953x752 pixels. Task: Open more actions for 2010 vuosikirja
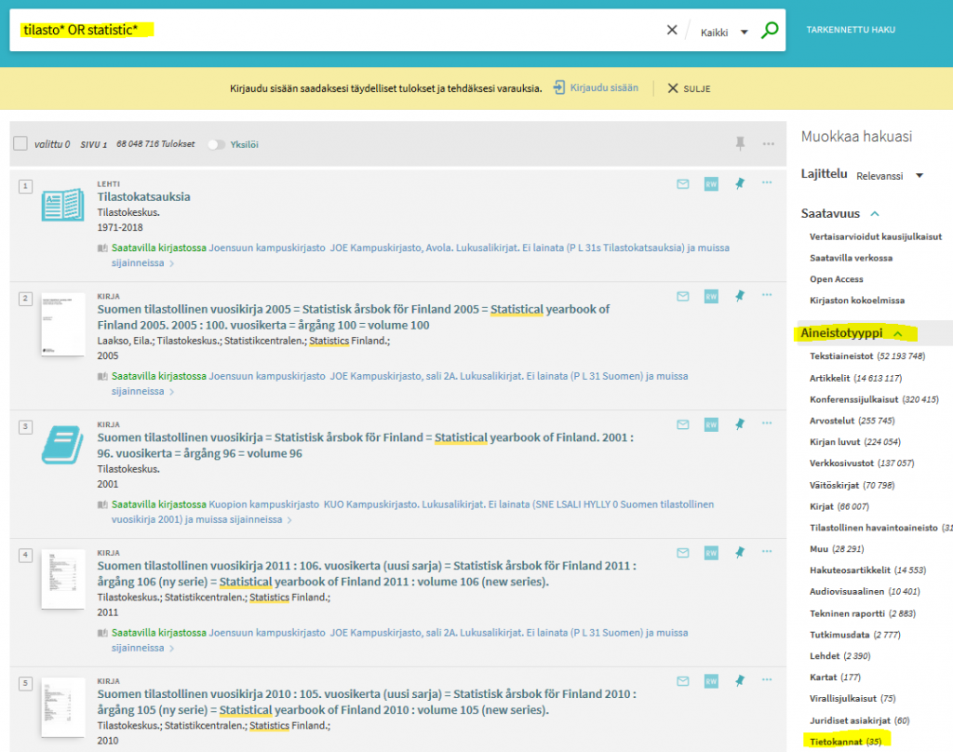click(767, 679)
